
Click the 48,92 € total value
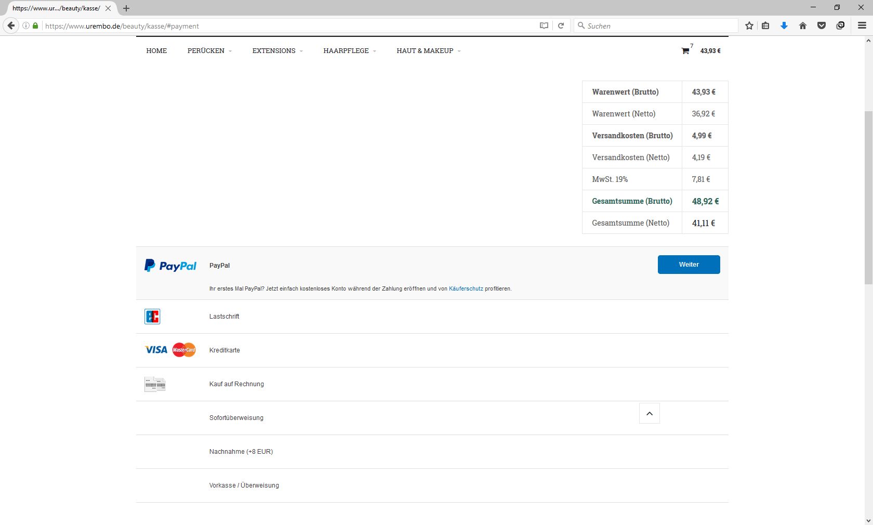click(705, 201)
